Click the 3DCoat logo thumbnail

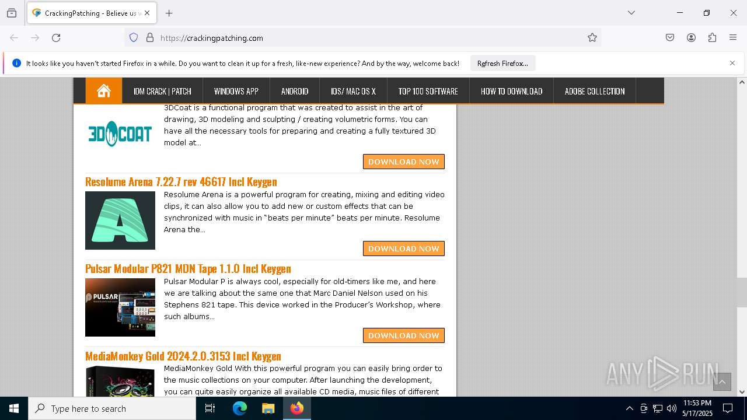pos(120,134)
